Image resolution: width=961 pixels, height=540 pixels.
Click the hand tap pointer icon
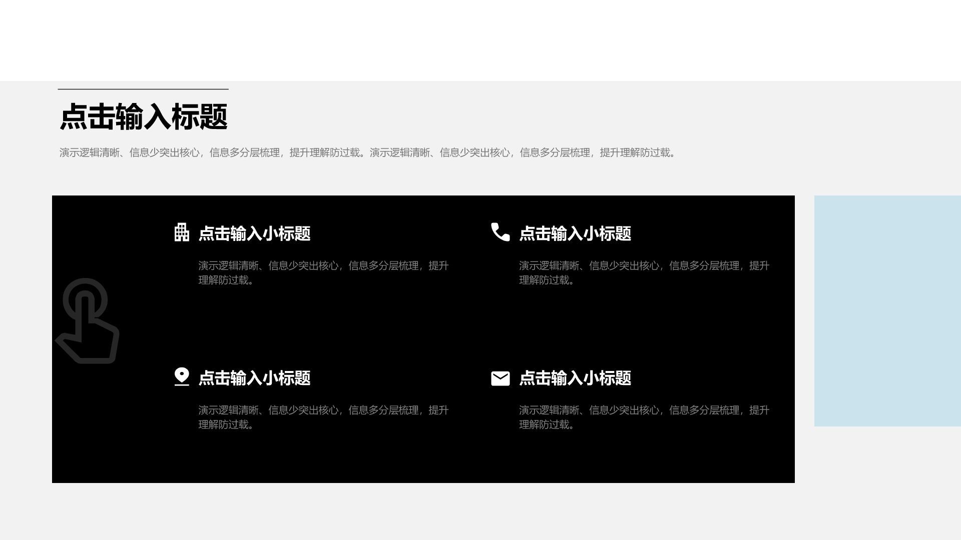coord(87,321)
